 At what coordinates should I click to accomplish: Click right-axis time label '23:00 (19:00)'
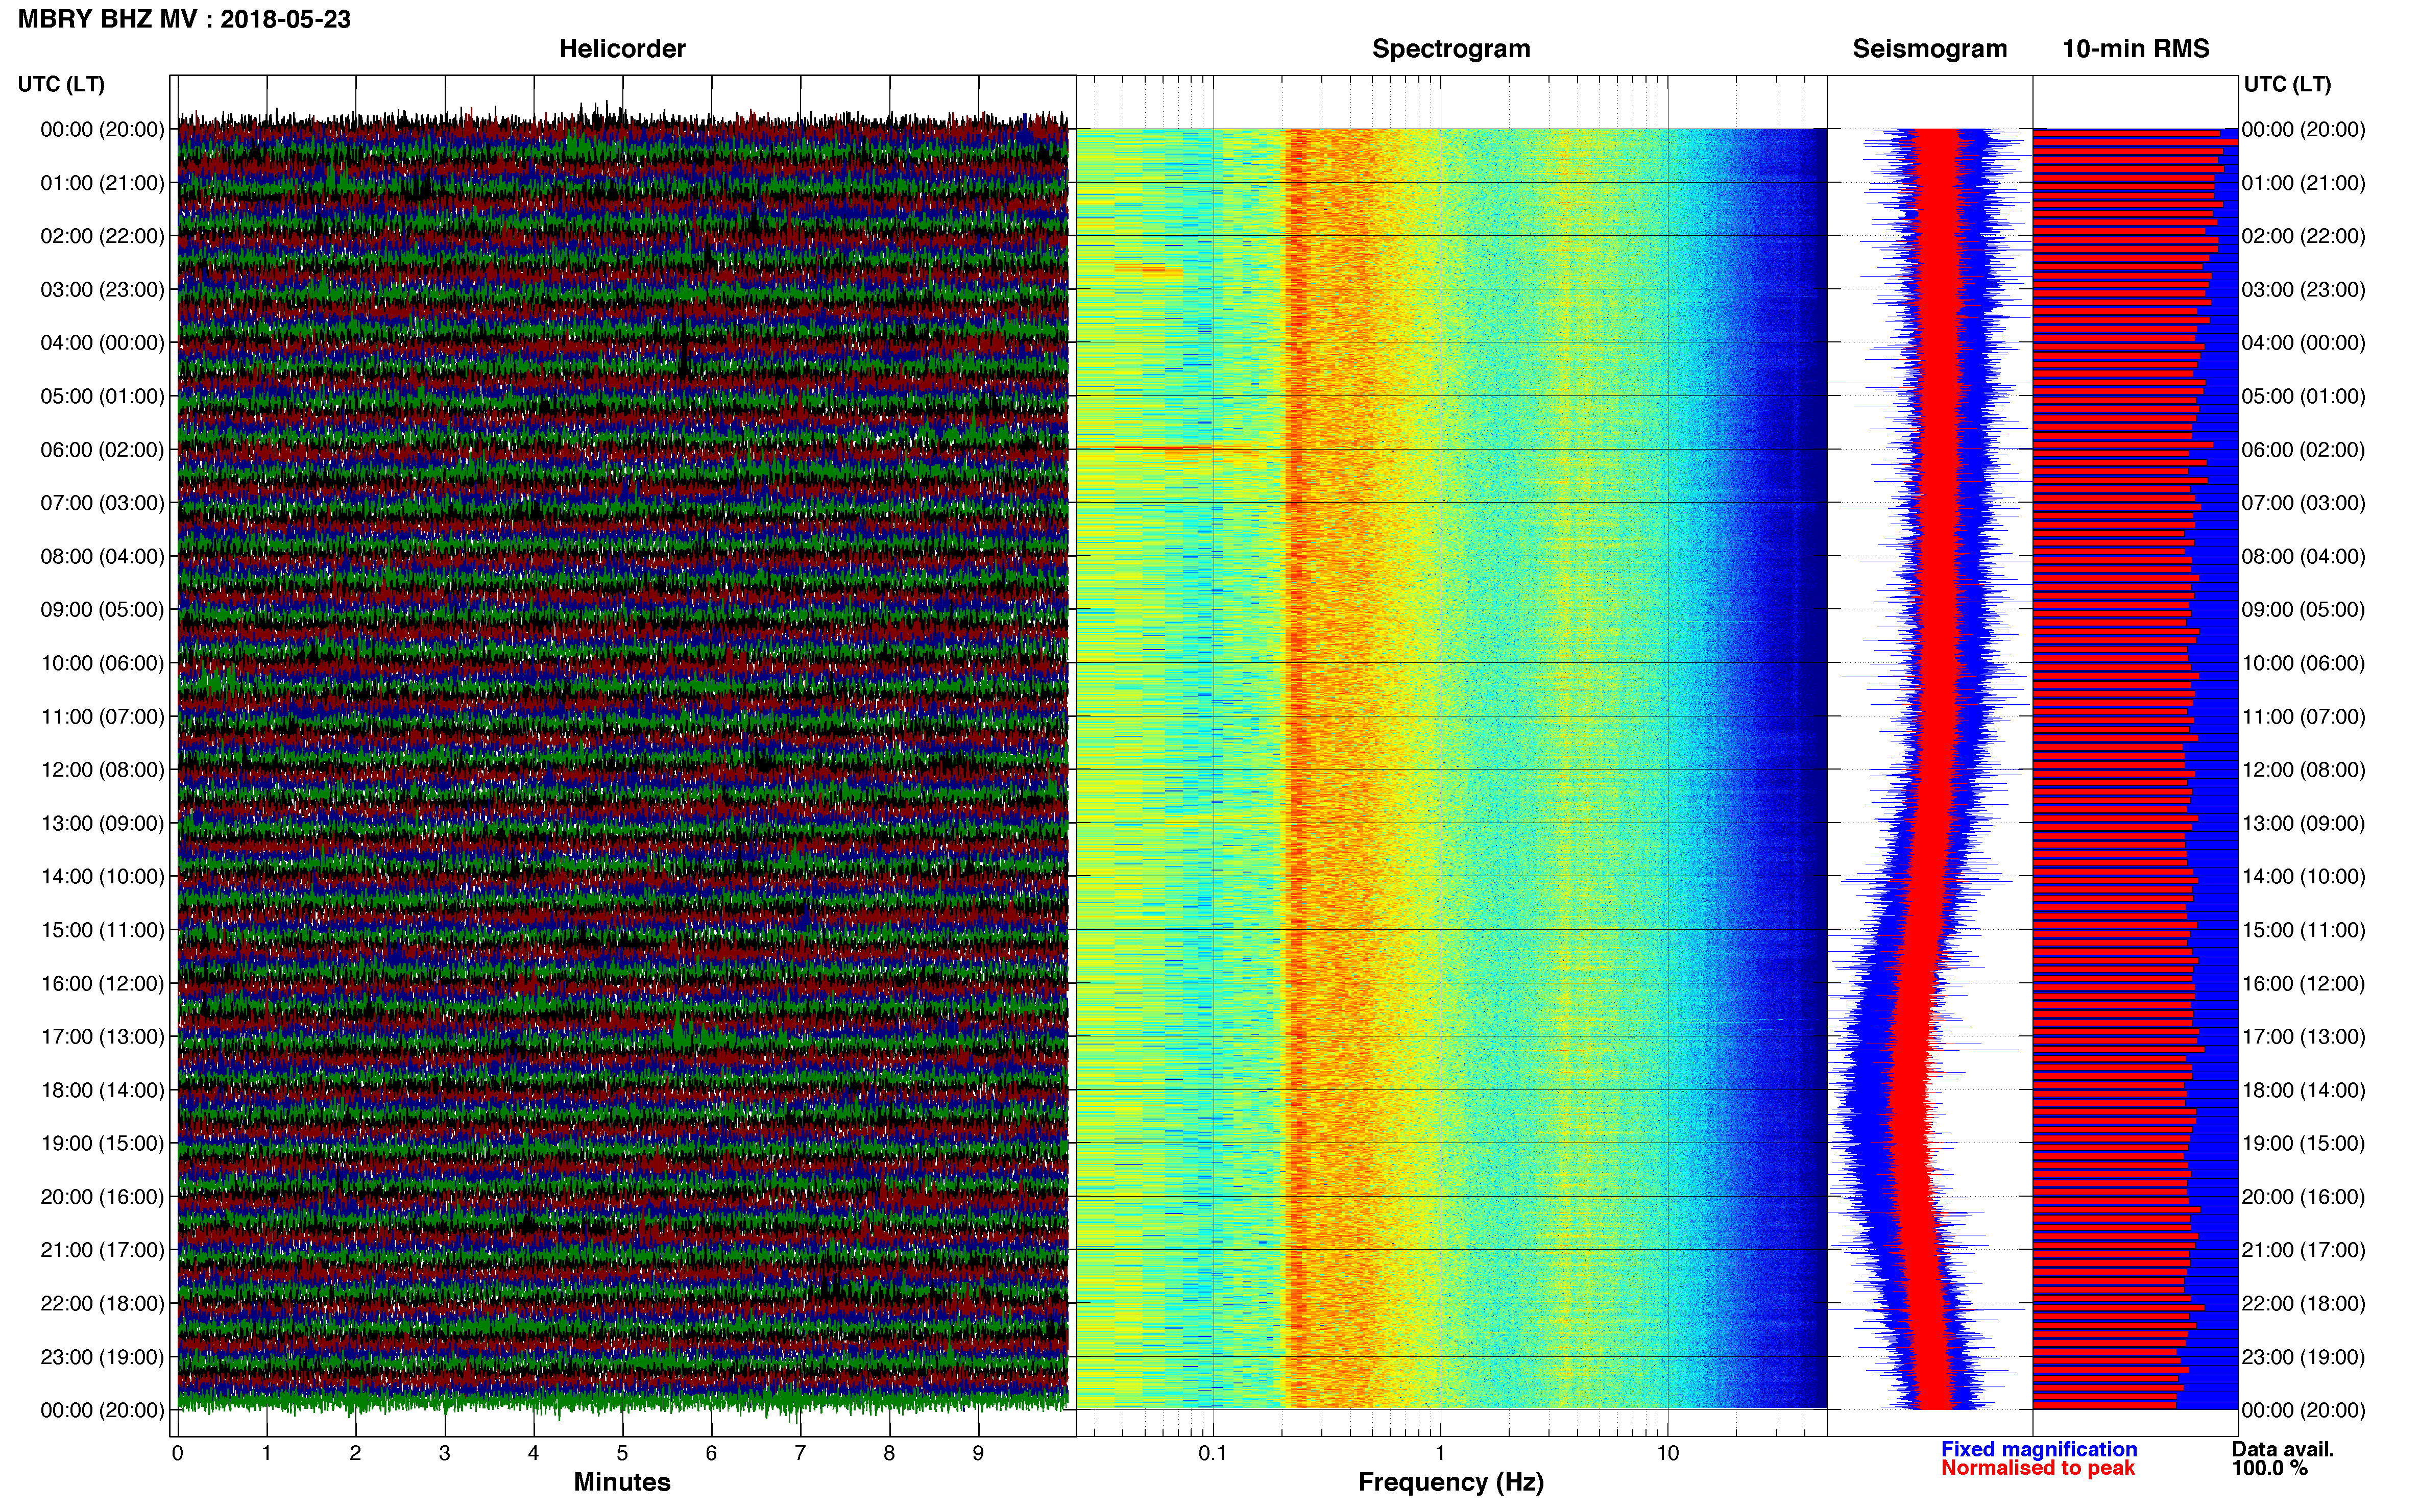[x=2303, y=1357]
